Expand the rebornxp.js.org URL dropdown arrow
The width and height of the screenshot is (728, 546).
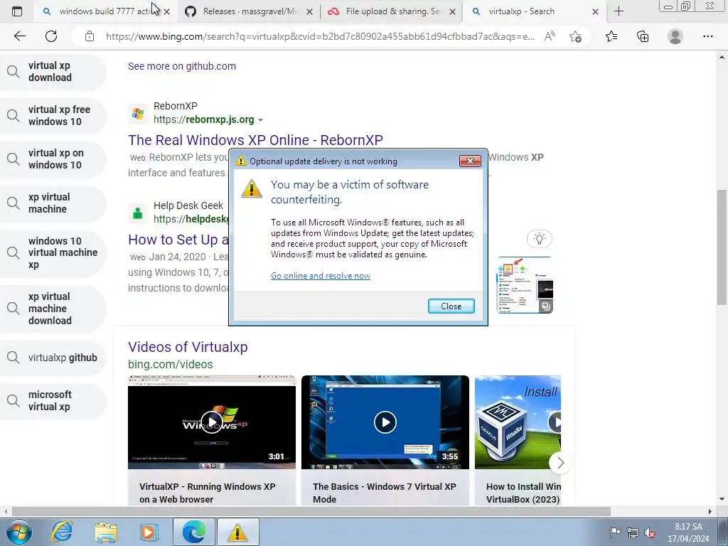point(260,119)
